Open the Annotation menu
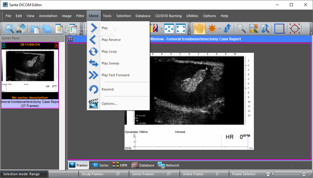 48,16
